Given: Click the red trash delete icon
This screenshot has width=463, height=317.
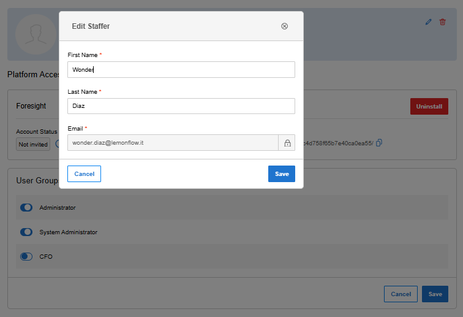Looking at the screenshot, I should point(442,22).
